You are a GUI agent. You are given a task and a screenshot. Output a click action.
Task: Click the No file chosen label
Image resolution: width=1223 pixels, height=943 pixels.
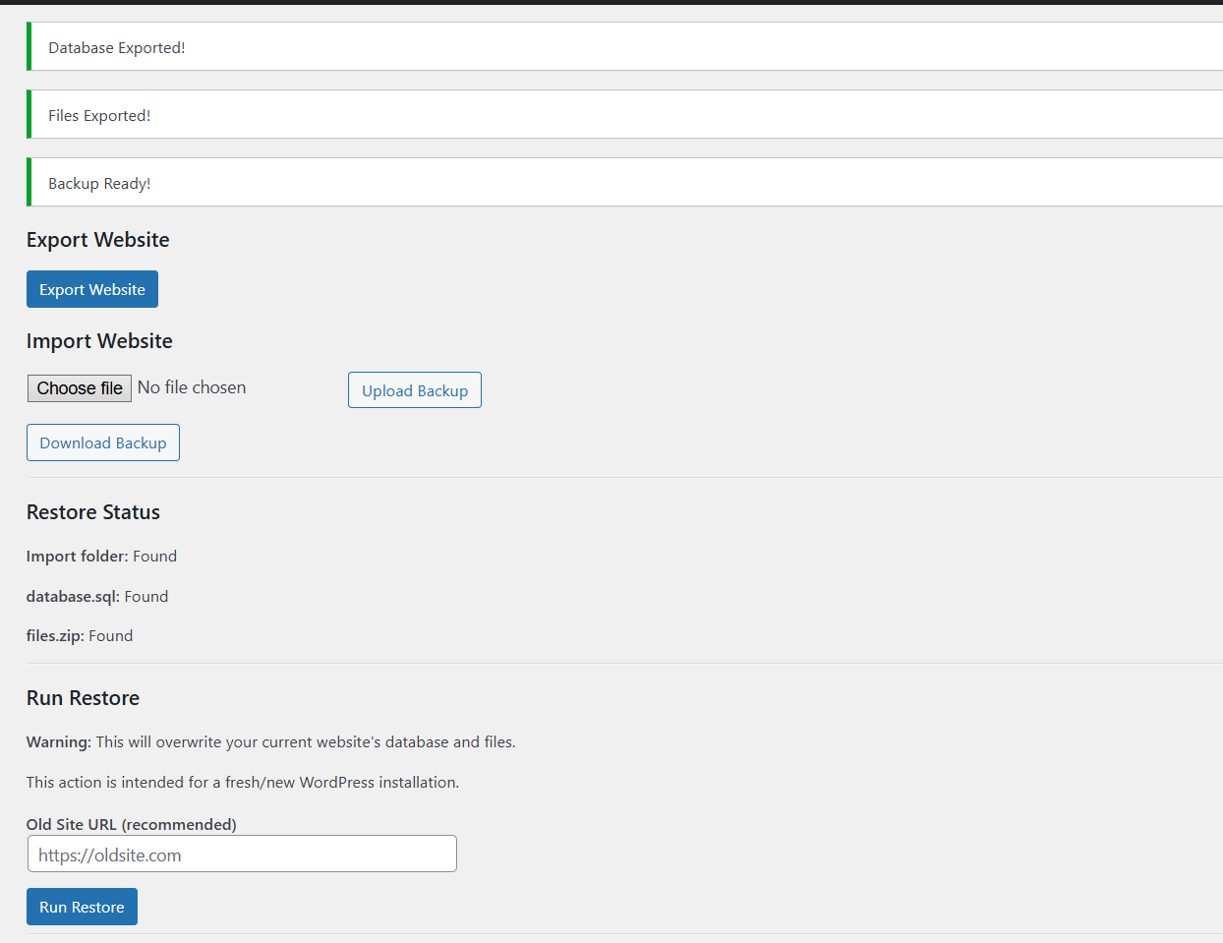pyautogui.click(x=191, y=387)
